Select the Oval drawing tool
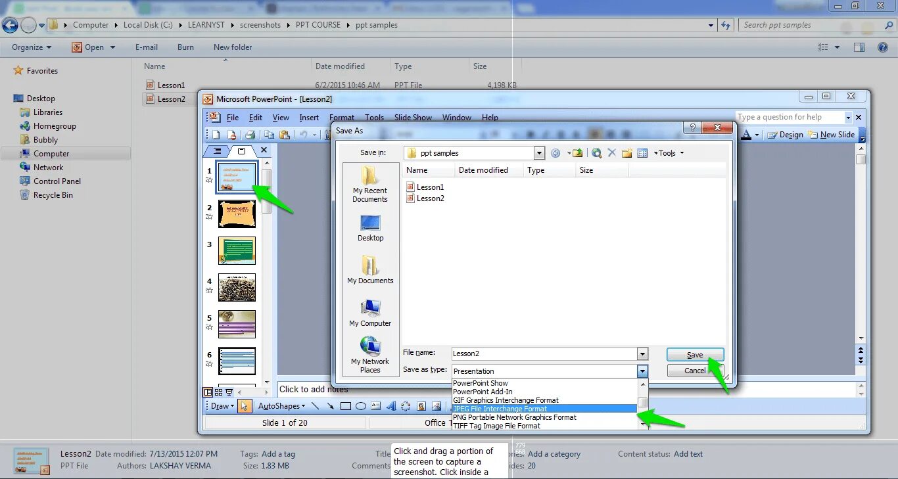Image resolution: width=898 pixels, height=479 pixels. 361,406
